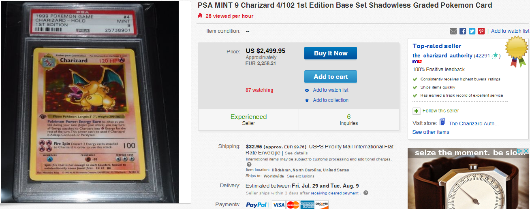Share listing on Twitter

pyautogui.click(x=472, y=31)
